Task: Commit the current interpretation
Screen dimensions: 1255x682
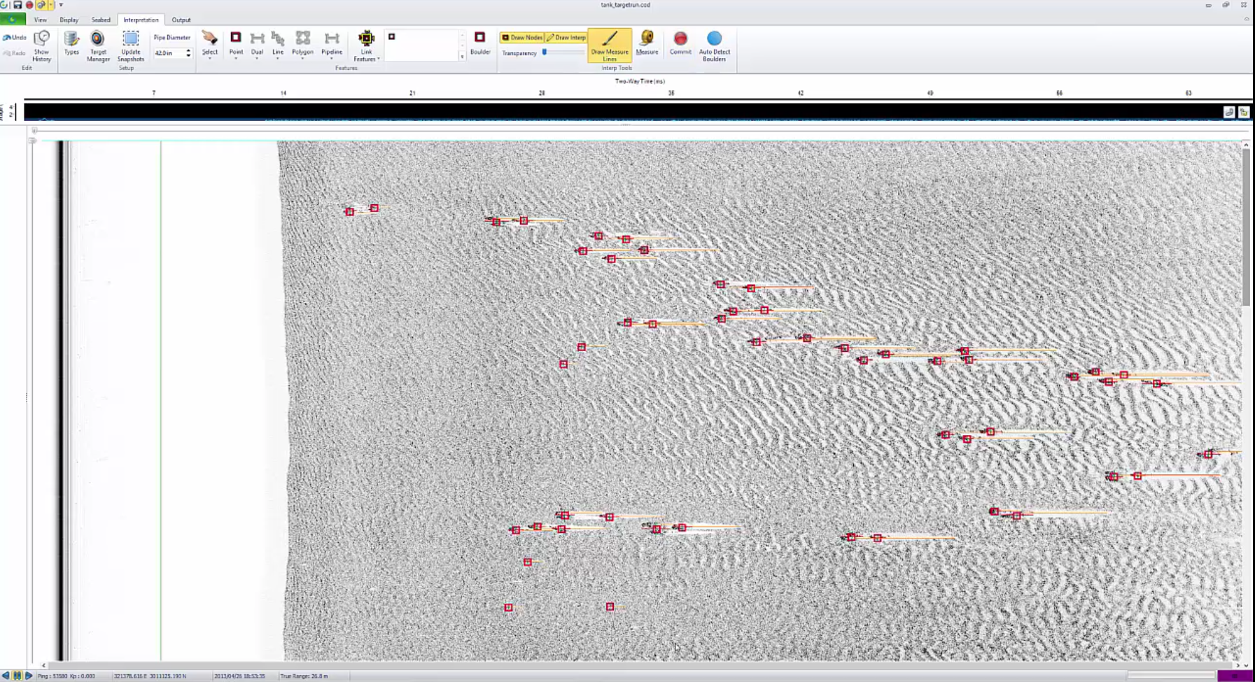Action: click(680, 45)
